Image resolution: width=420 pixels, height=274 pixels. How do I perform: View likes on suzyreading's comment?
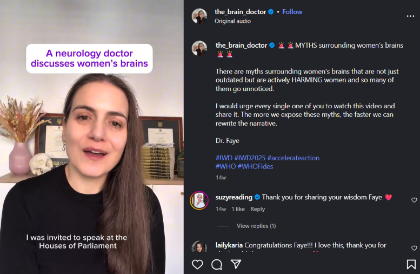click(238, 209)
